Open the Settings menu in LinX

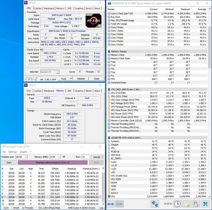pos(13,152)
